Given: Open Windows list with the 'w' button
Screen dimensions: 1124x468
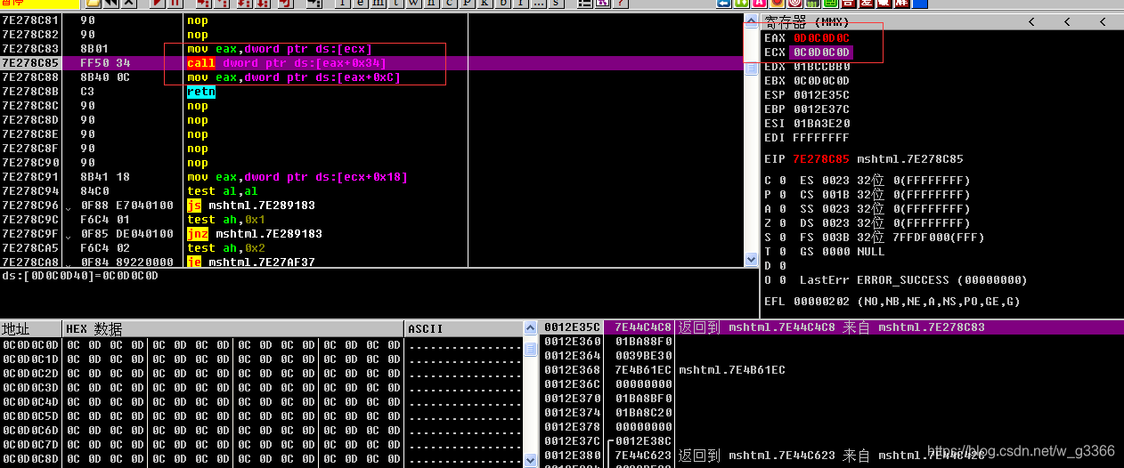Looking at the screenshot, I should [414, 4].
